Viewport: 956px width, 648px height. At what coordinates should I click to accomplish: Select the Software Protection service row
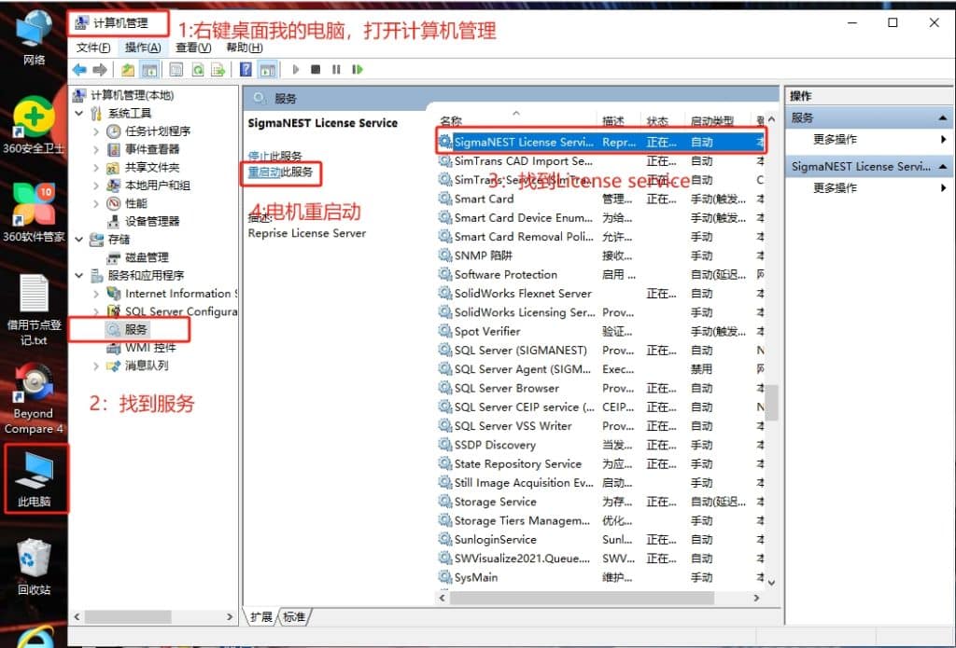click(600, 274)
